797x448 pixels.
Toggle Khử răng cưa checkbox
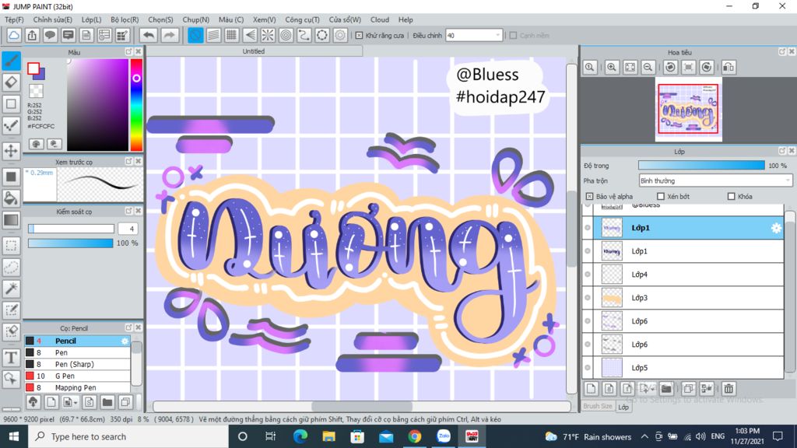click(360, 36)
